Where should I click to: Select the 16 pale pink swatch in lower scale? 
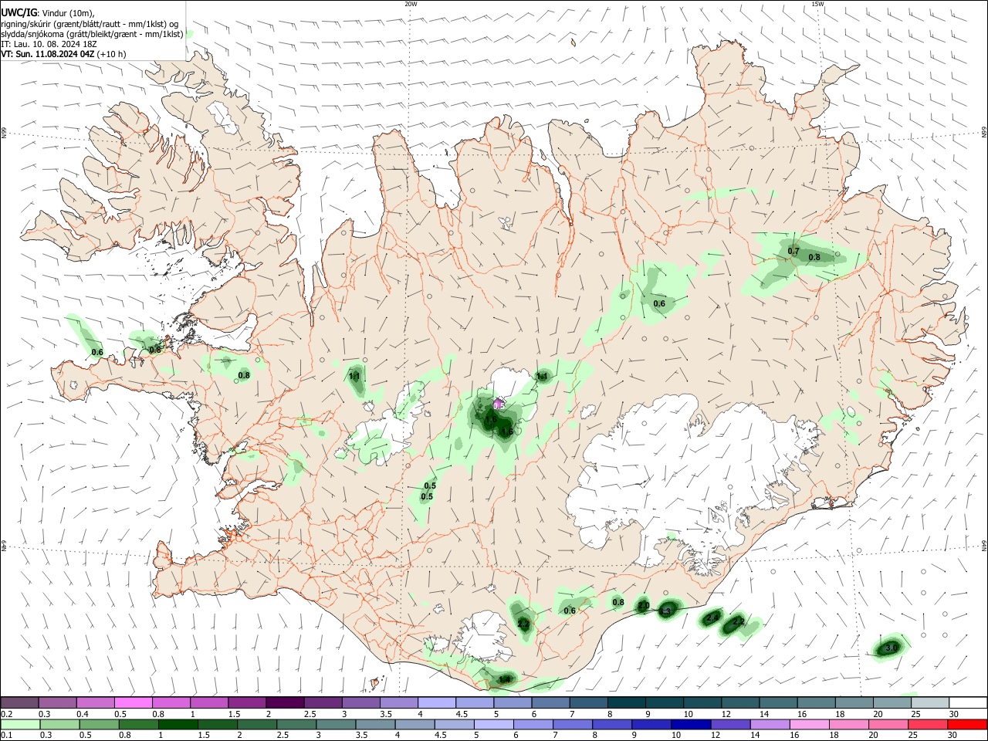coord(809,724)
